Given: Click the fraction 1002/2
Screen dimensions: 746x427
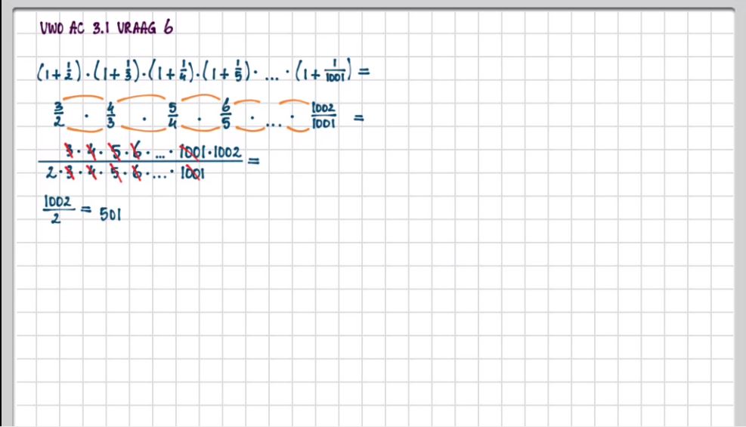Looking at the screenshot, I should click(x=57, y=209).
